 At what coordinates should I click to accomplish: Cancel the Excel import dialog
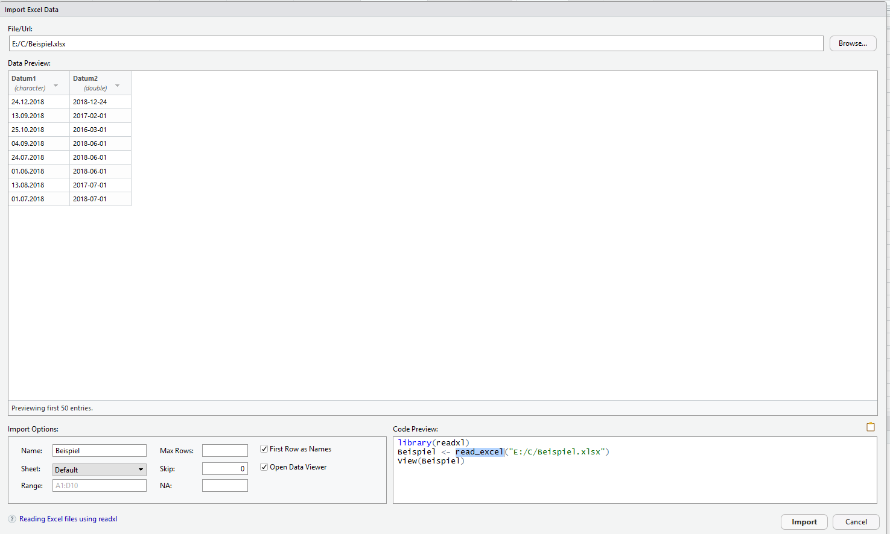[856, 522]
